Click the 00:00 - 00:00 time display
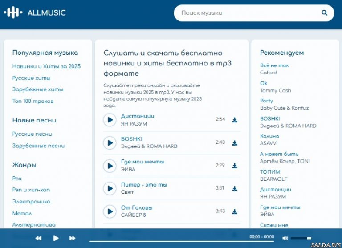 [262, 237]
